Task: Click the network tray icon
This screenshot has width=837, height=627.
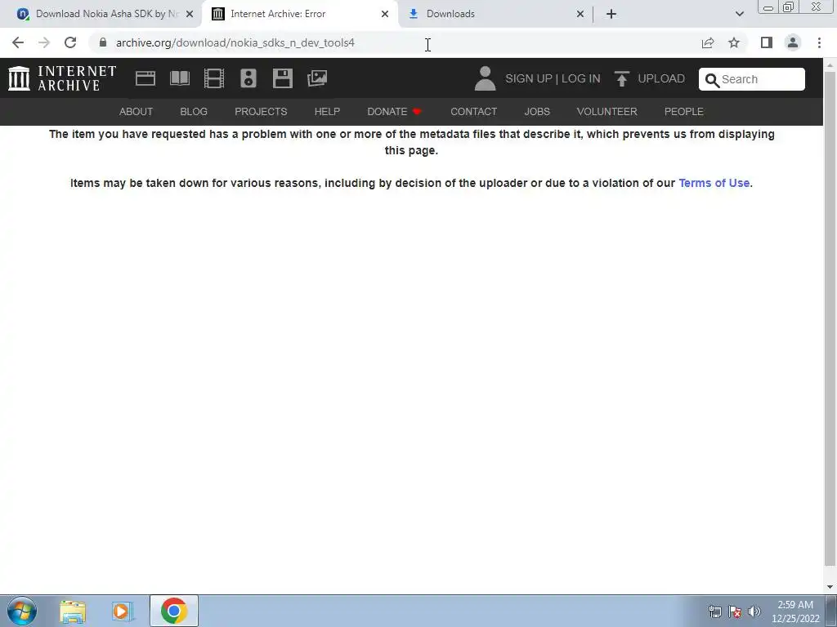Action: point(714,611)
